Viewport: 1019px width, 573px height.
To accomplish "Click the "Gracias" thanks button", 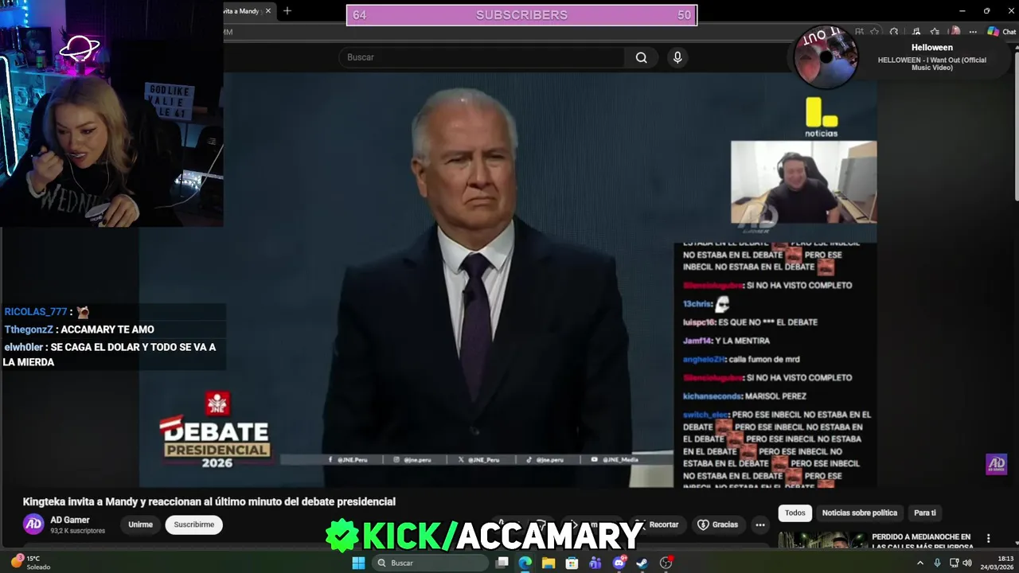I will (718, 524).
